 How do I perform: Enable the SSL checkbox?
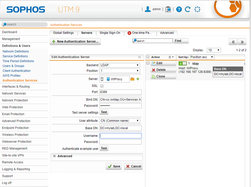pos(102,86)
